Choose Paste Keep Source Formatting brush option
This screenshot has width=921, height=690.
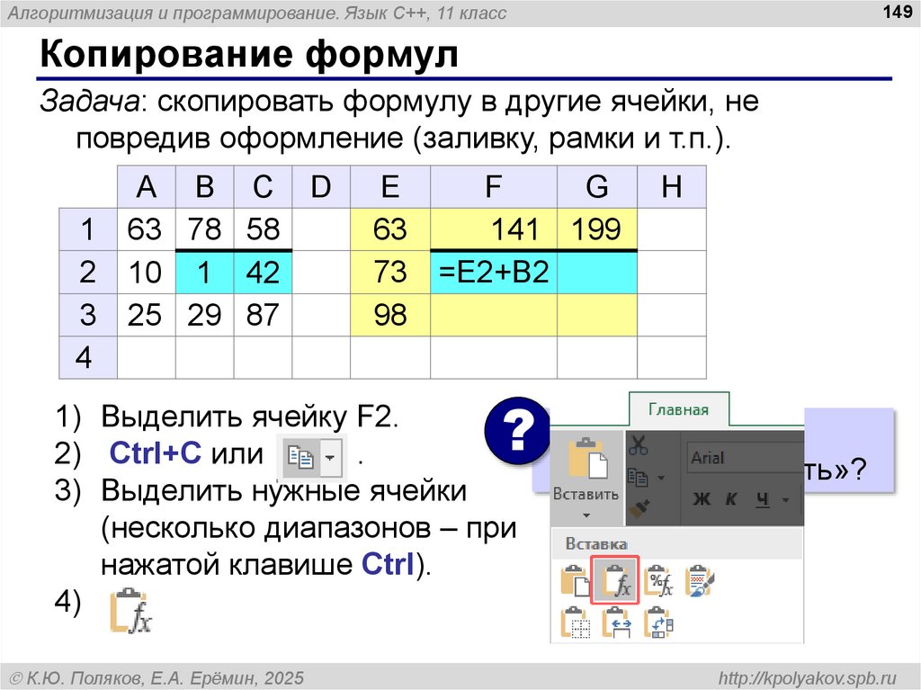click(699, 580)
